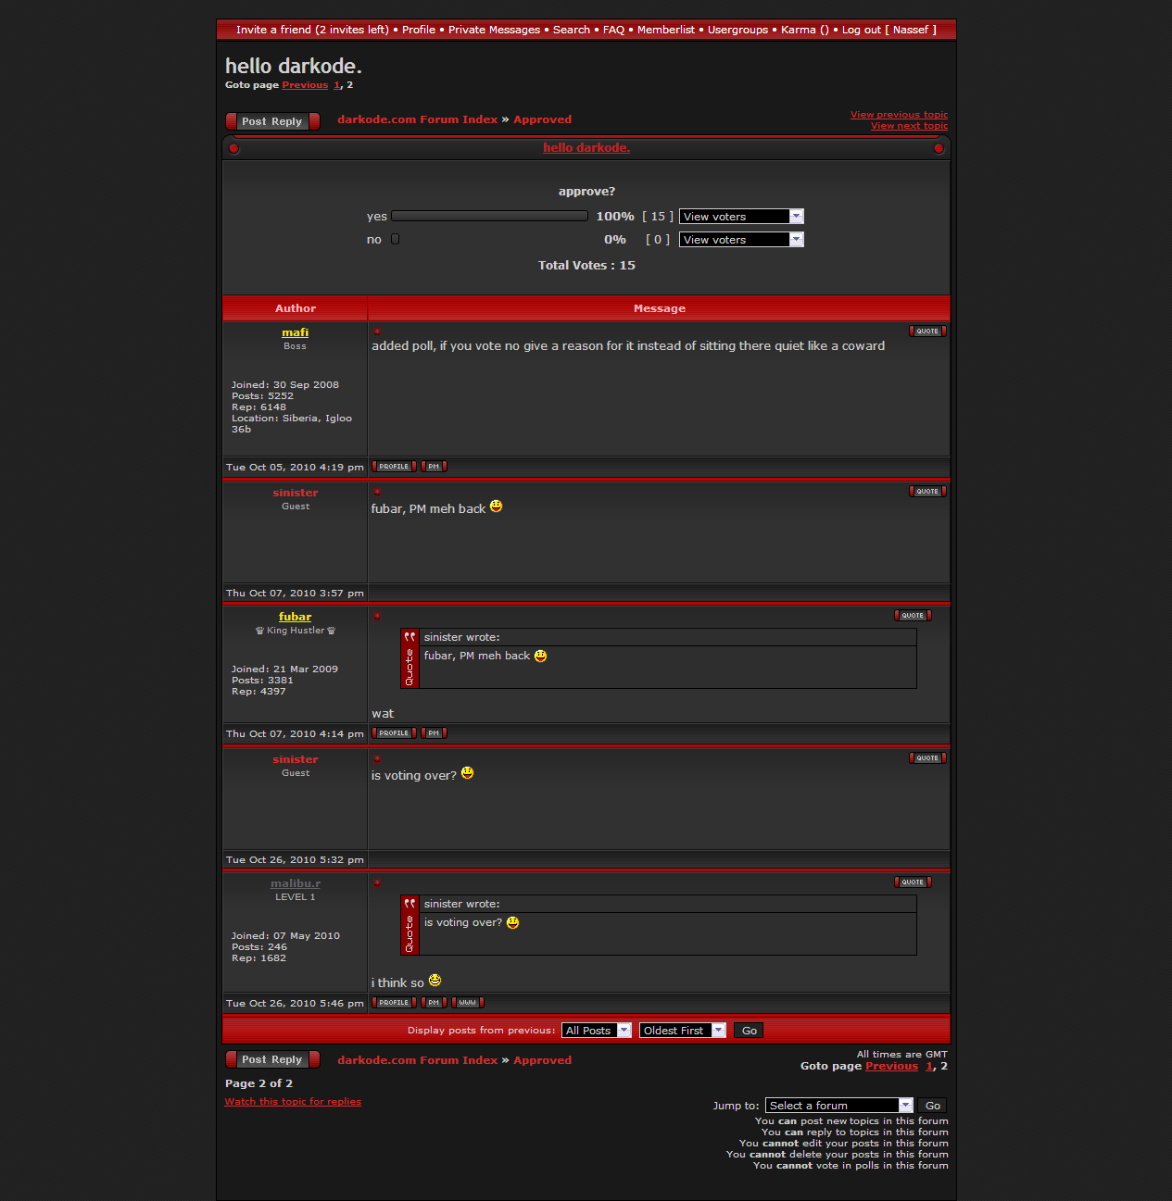
Task: Click the PM icon under fubar's post
Action: point(434,733)
